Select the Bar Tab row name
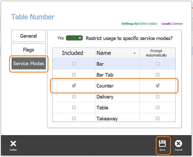The width and height of the screenshot is (193, 157). tap(105, 75)
